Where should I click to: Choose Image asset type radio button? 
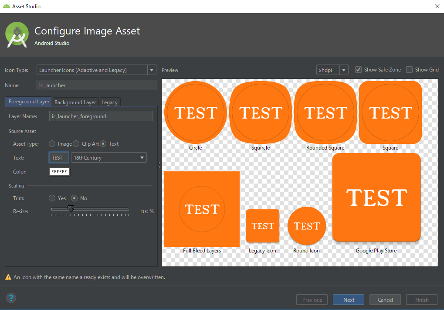click(x=52, y=144)
